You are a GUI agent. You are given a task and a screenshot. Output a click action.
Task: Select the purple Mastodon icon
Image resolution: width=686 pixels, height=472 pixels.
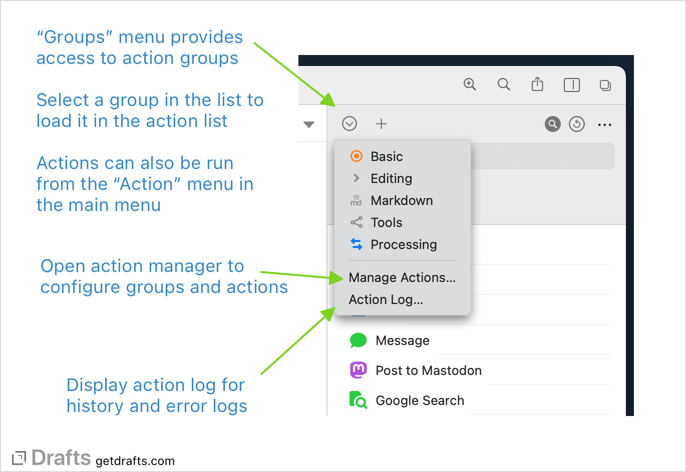(358, 370)
